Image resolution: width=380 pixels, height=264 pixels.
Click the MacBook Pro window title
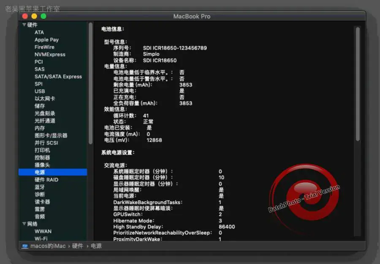pos(192,16)
